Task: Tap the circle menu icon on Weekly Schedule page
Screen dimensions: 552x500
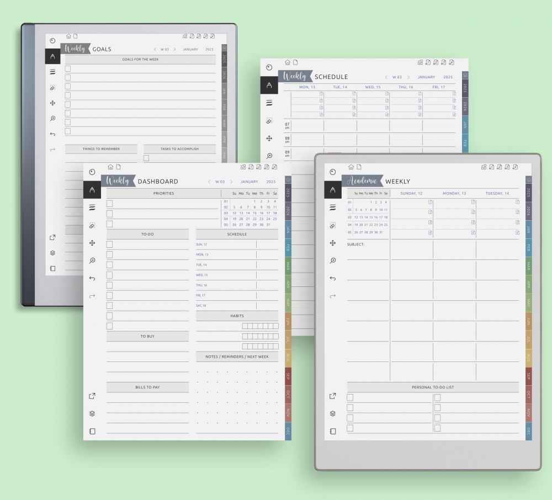Action: tap(269, 67)
